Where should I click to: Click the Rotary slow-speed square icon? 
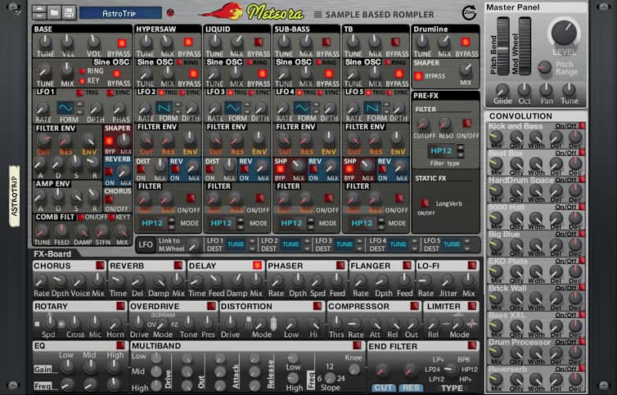37,324
